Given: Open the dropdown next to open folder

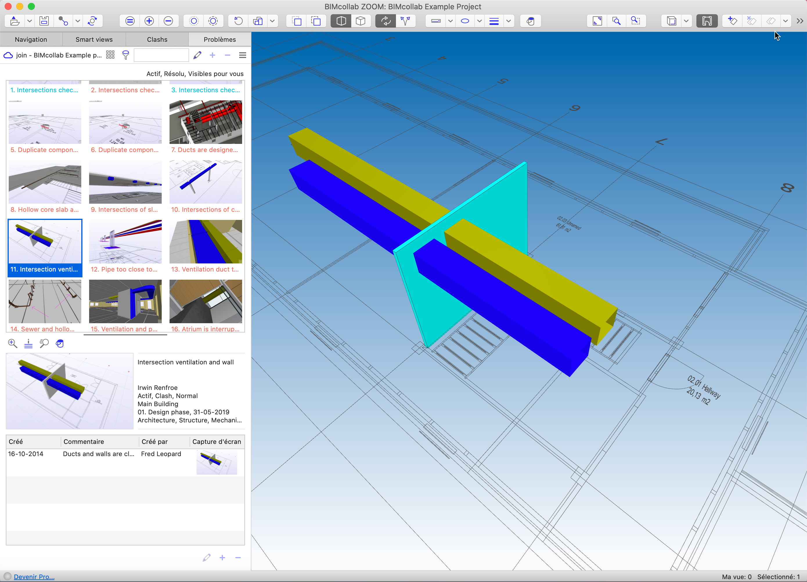Looking at the screenshot, I should 30,21.
